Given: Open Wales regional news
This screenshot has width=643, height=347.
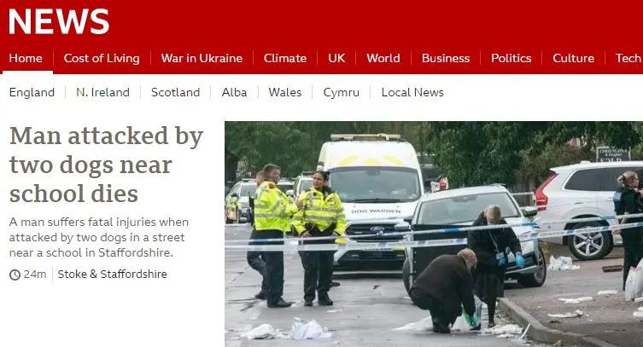Looking at the screenshot, I should [x=285, y=92].
